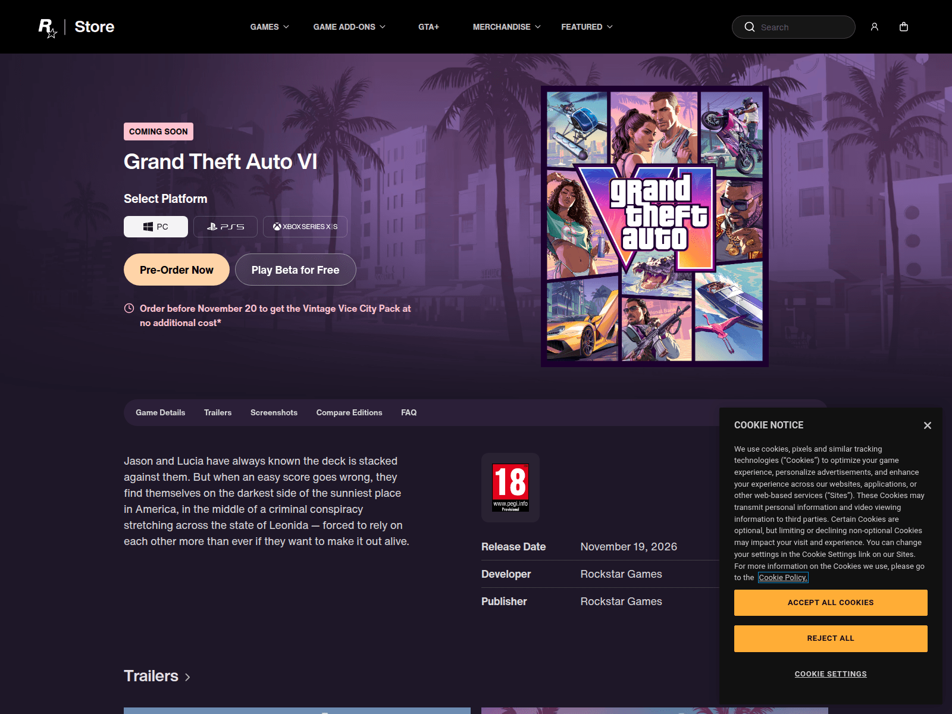Click into the Search input field
The height and width of the screenshot is (714, 952).
(794, 27)
